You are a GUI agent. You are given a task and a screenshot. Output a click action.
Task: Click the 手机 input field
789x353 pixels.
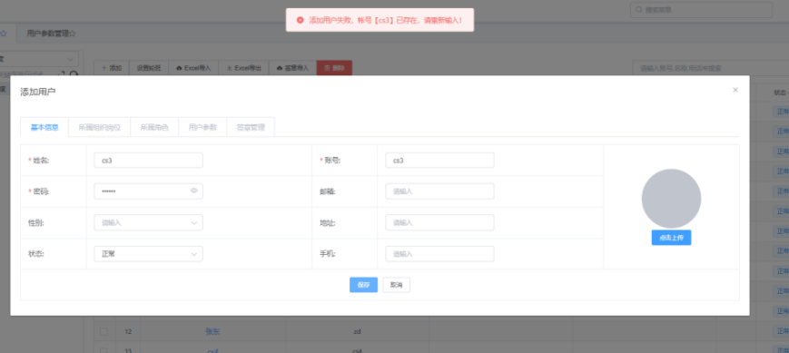click(x=439, y=254)
